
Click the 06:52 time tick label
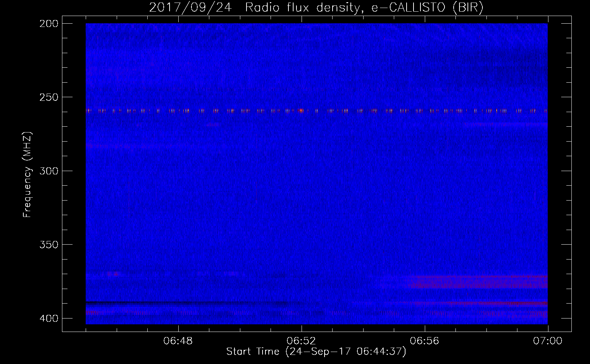pos(301,341)
